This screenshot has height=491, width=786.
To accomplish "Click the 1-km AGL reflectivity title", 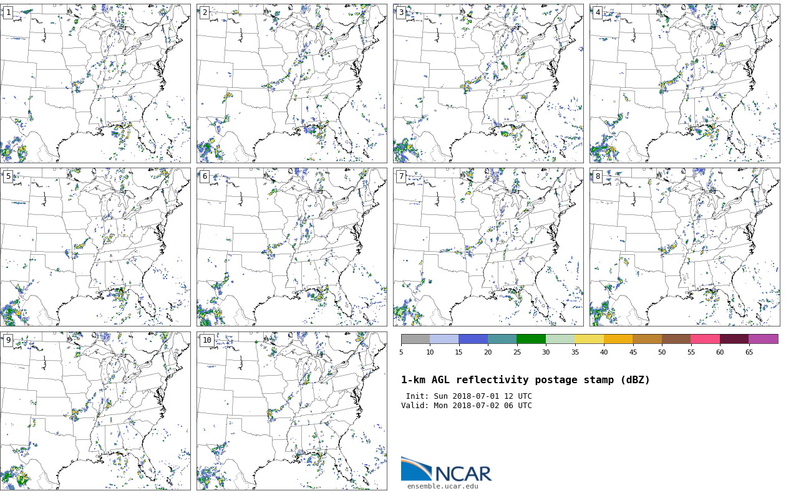I will pos(525,380).
